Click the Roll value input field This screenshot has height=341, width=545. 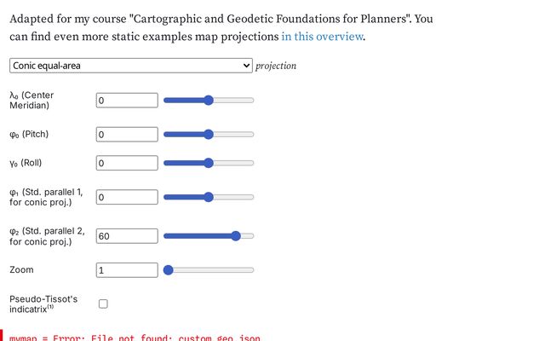tap(127, 163)
